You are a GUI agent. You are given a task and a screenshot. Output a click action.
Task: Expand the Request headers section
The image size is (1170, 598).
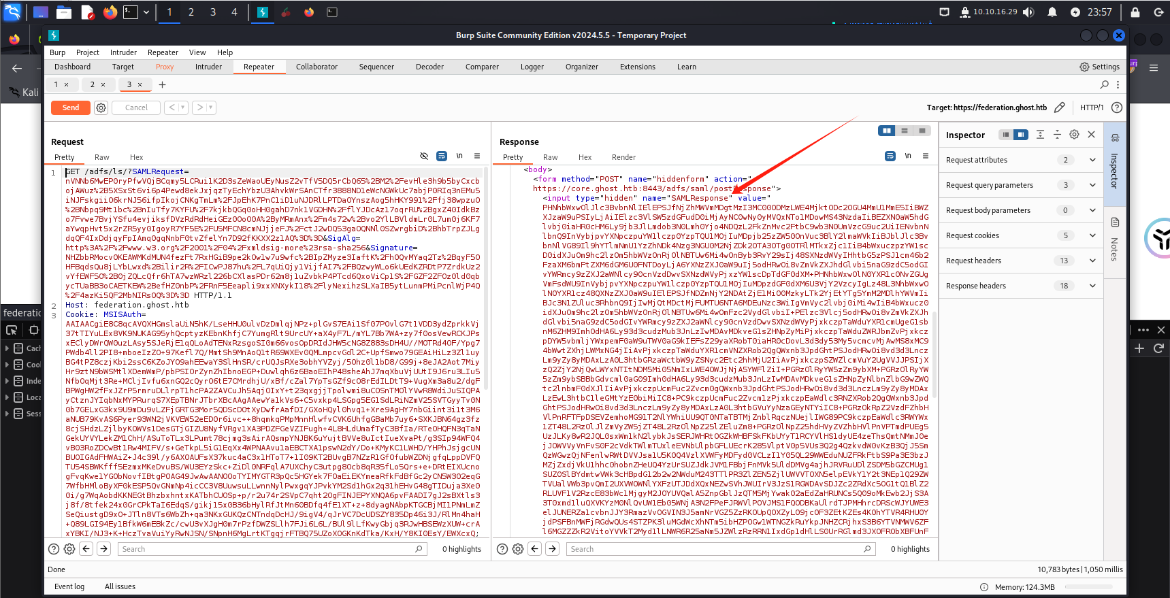point(1092,261)
